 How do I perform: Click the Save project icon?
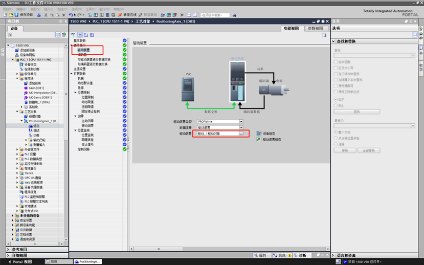point(16,15)
